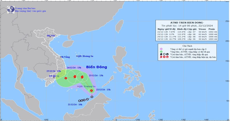This screenshot has width=230, height=121.
Task: Click the pink circle swatch in the legend
Action: [161, 49]
